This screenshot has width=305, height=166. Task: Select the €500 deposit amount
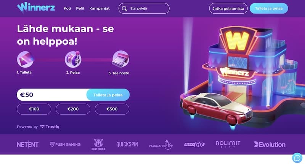pyautogui.click(x=112, y=109)
